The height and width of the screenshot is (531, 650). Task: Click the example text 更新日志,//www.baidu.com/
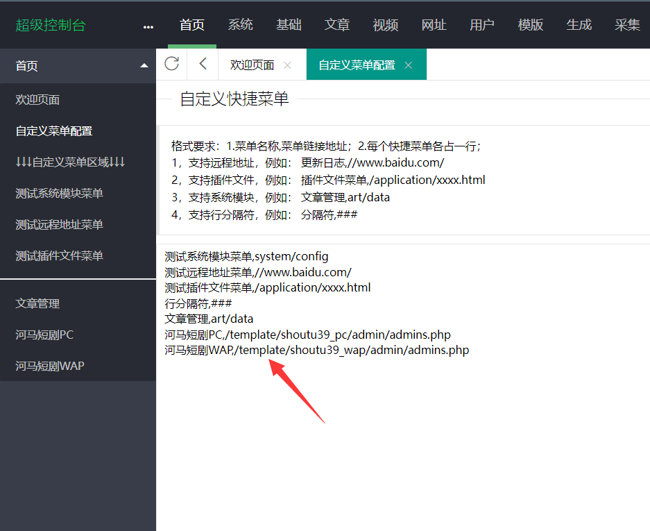click(x=373, y=162)
